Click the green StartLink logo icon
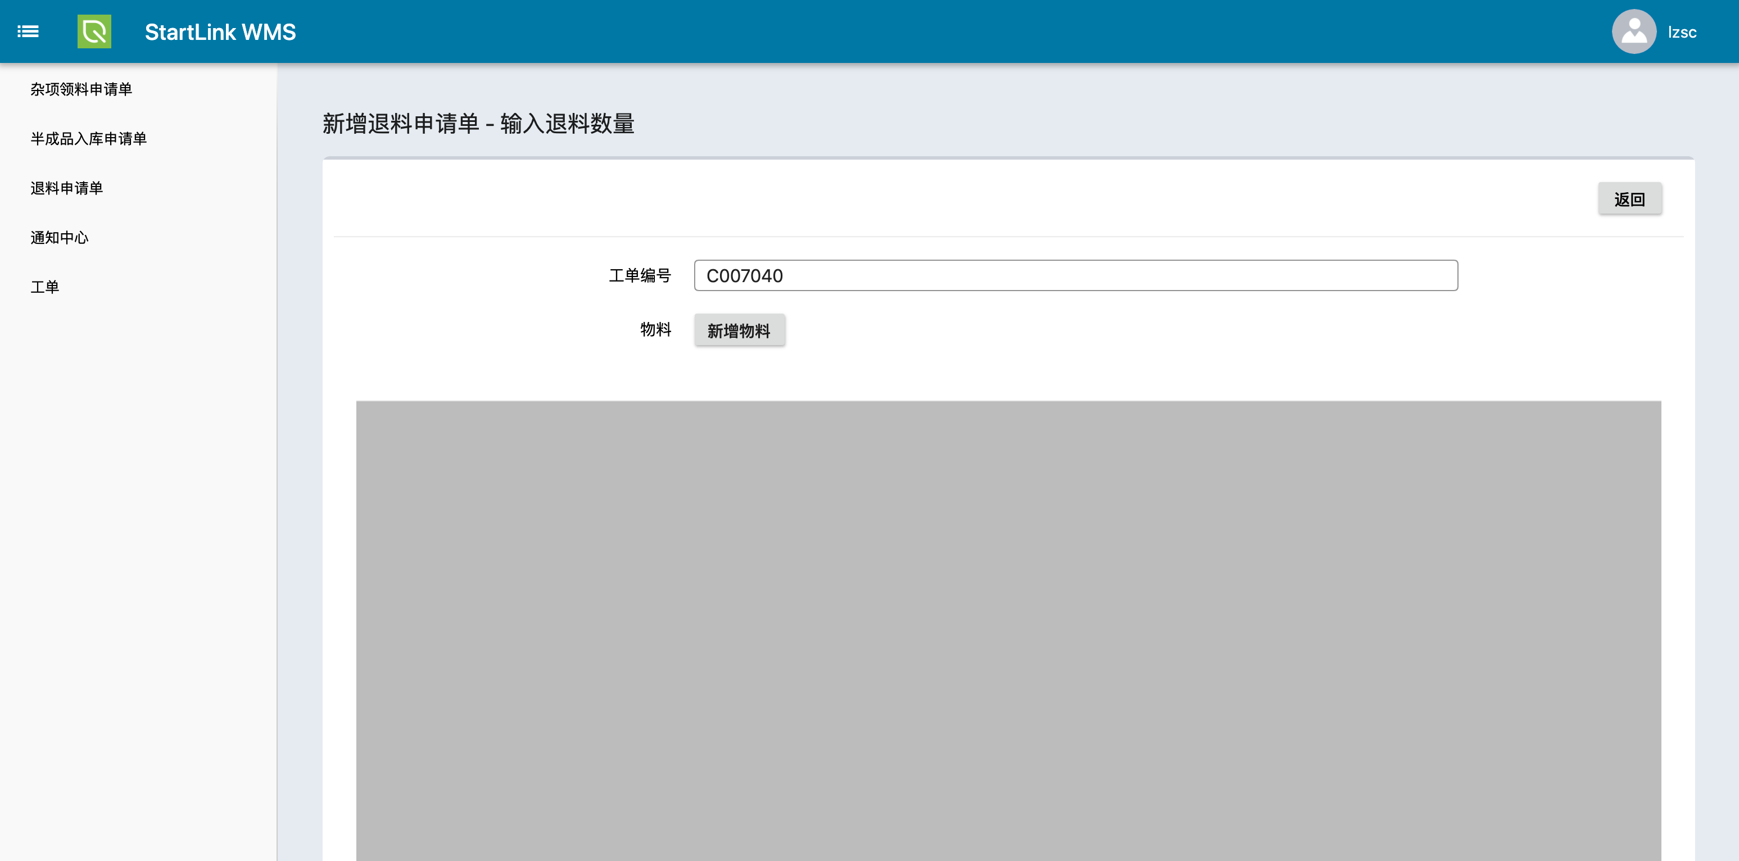Viewport: 1739px width, 861px height. 94,31
